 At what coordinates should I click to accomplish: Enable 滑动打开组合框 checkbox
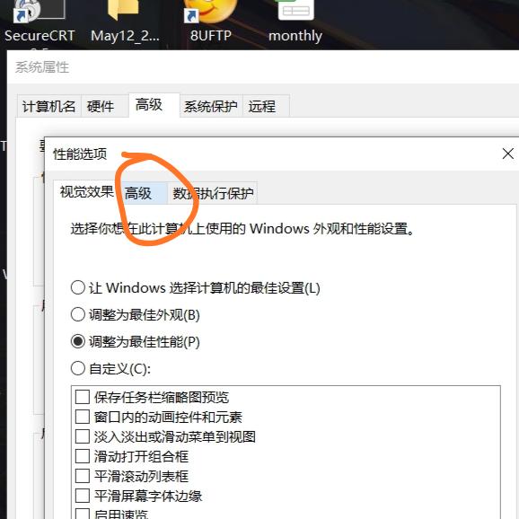click(x=83, y=456)
